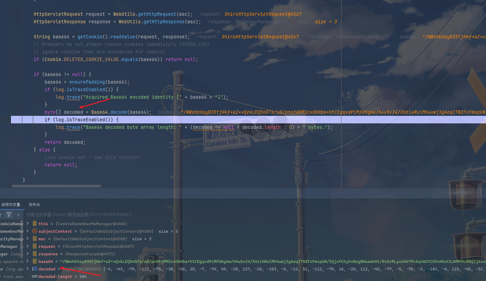Click the DELETED_COOKIE_VALUE condition line
The height and width of the screenshot is (281, 486).
(x=116, y=59)
